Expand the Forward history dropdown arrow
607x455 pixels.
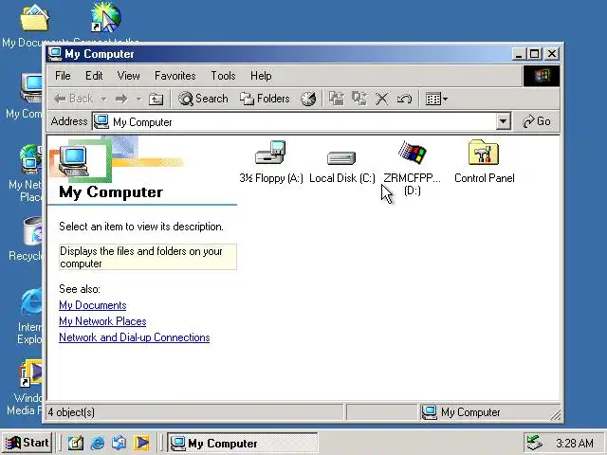click(138, 100)
